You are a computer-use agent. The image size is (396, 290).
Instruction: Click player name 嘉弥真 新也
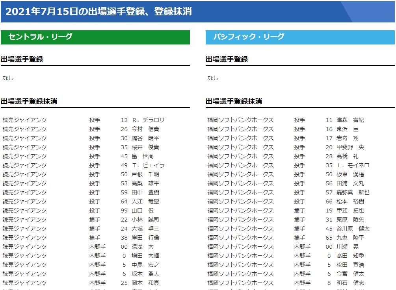pos(353,193)
